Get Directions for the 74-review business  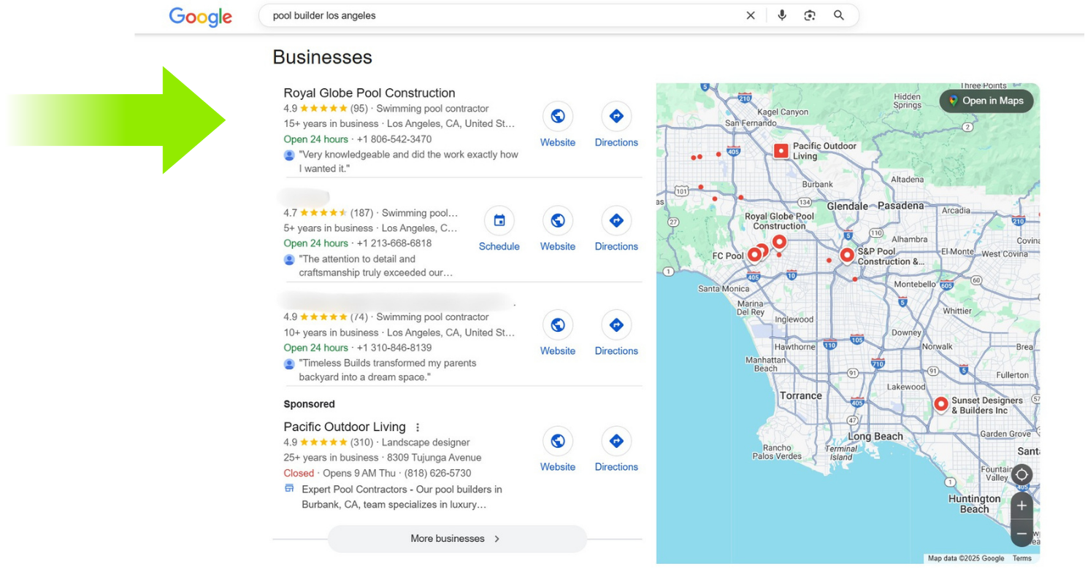(x=616, y=334)
